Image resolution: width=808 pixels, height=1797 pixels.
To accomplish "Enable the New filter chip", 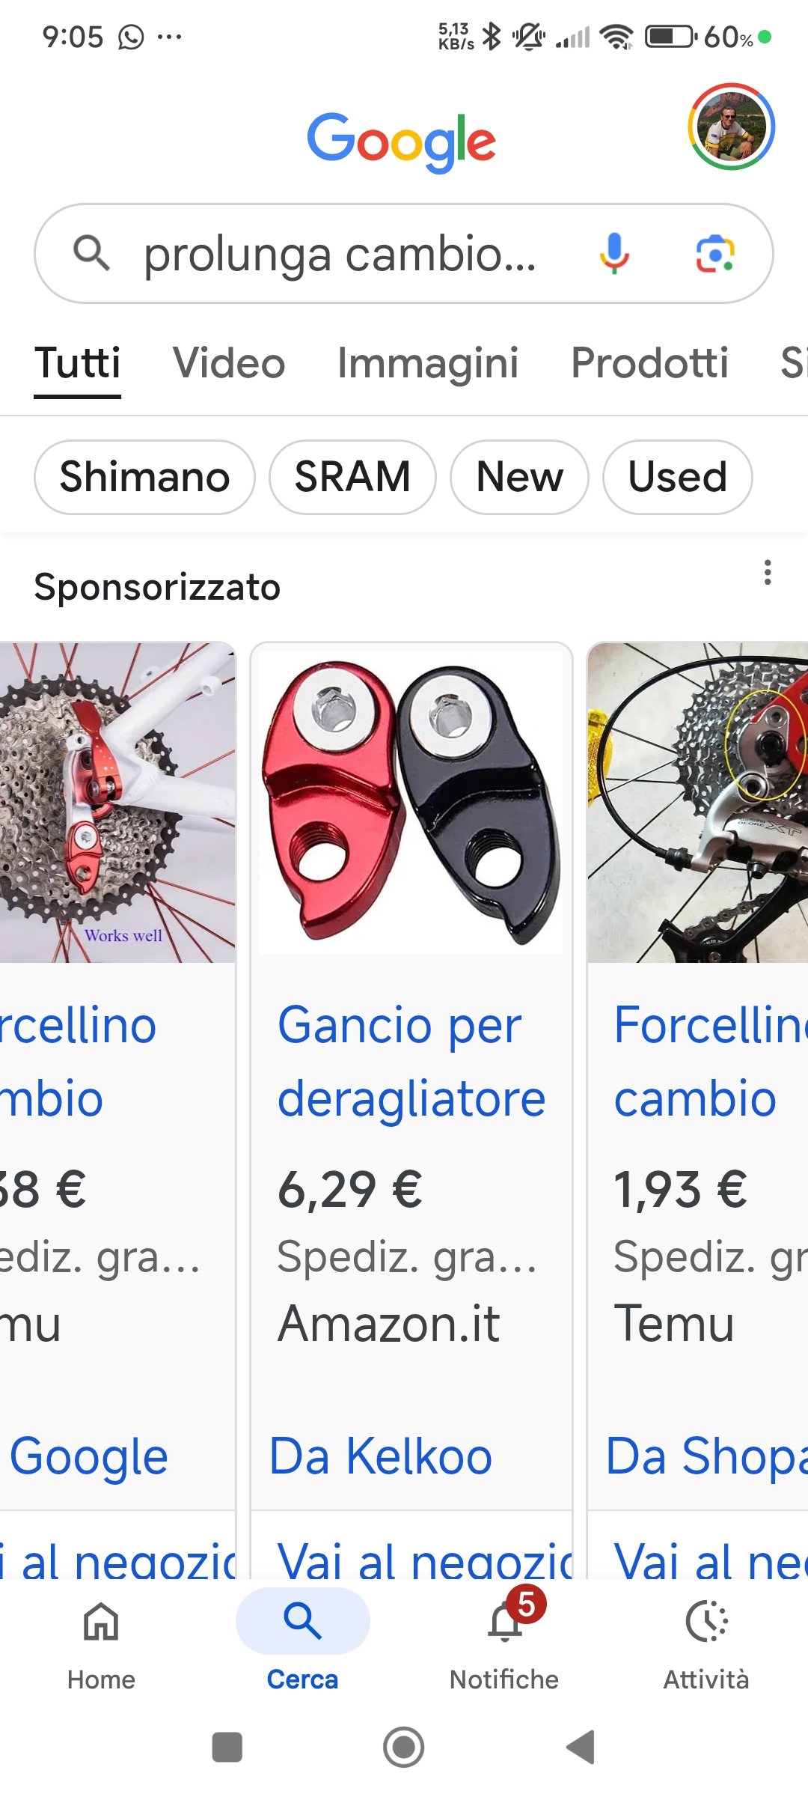I will pyautogui.click(x=519, y=477).
